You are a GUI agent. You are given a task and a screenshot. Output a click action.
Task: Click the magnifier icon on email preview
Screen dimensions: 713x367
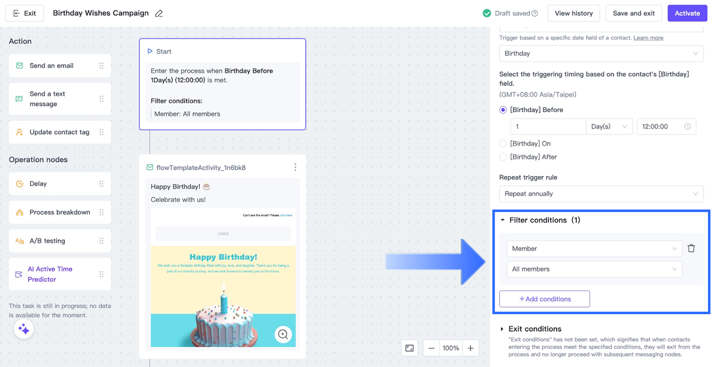pyautogui.click(x=283, y=334)
